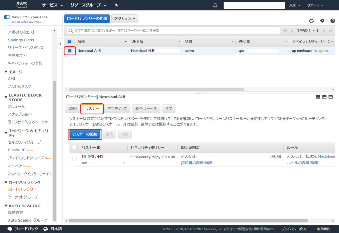Expand the listener ARN dropdown arrow
The height and width of the screenshot is (233, 339).
(124, 163)
